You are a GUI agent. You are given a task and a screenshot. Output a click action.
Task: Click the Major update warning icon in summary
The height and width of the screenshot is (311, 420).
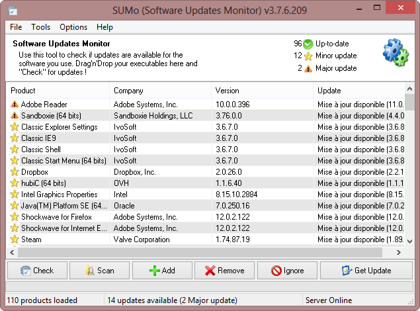tap(308, 69)
